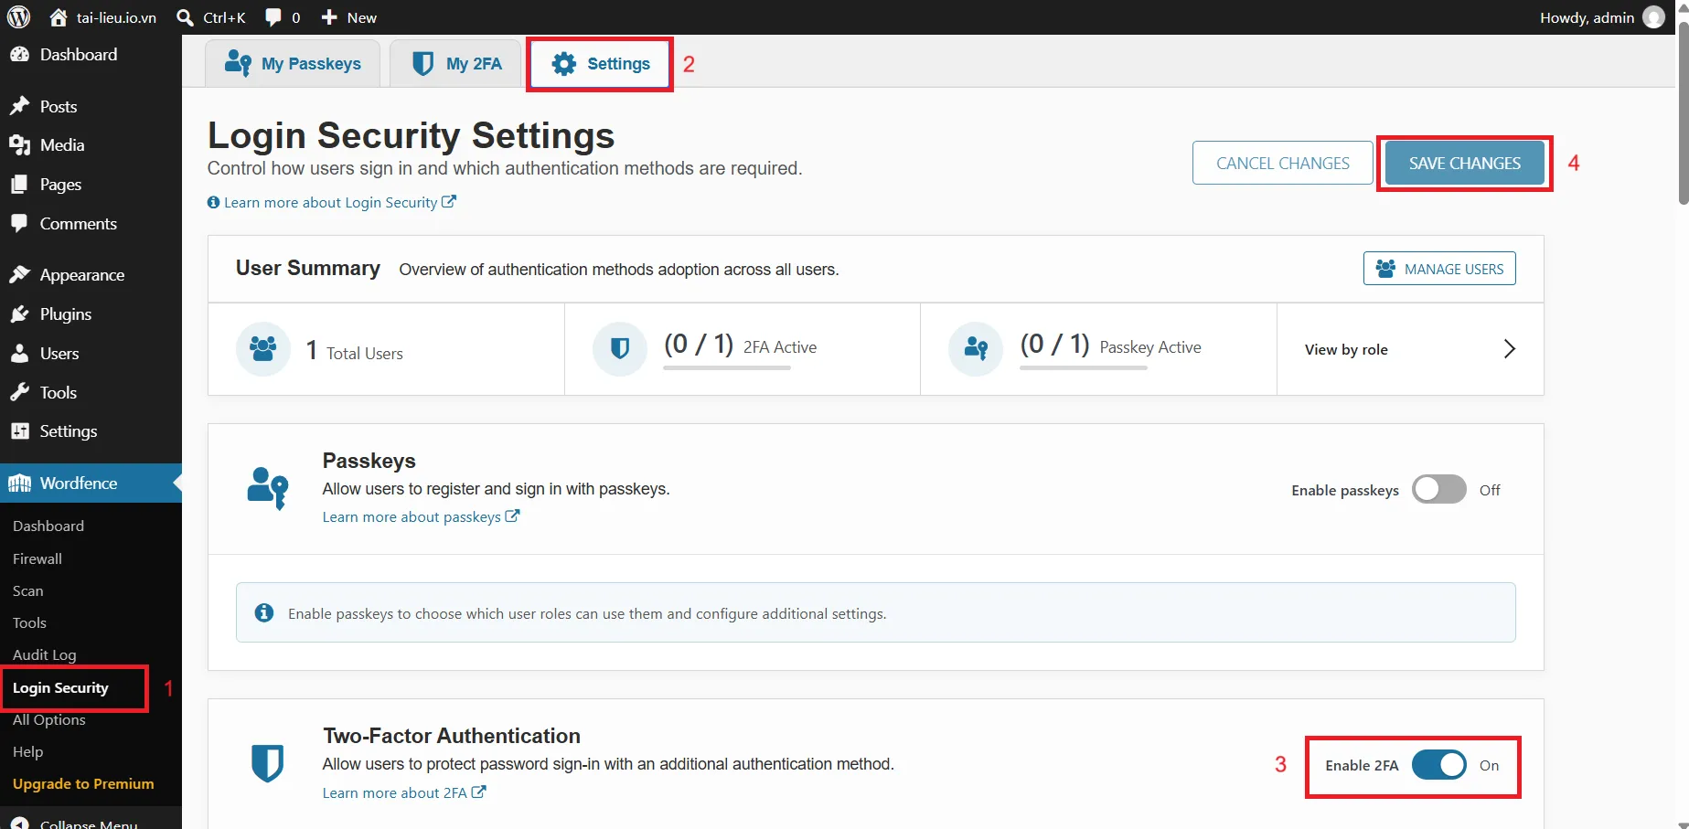Click the WordPress logo icon
The height and width of the screenshot is (829, 1689).
18,17
